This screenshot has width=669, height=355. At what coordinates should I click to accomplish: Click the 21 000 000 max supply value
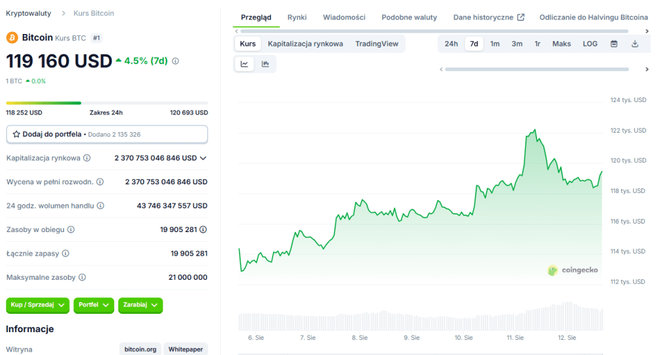point(188,278)
